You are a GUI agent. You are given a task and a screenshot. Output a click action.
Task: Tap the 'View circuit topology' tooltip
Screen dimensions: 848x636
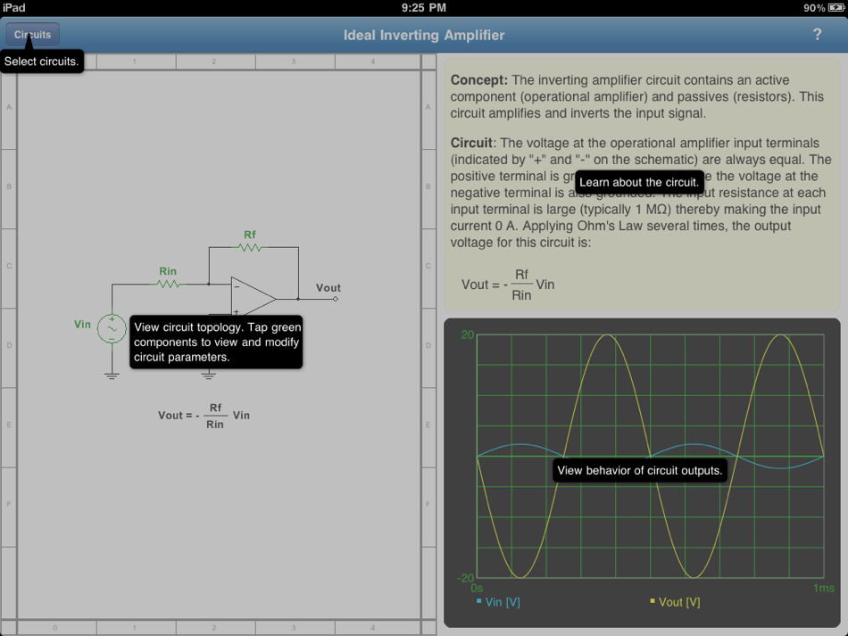point(216,342)
